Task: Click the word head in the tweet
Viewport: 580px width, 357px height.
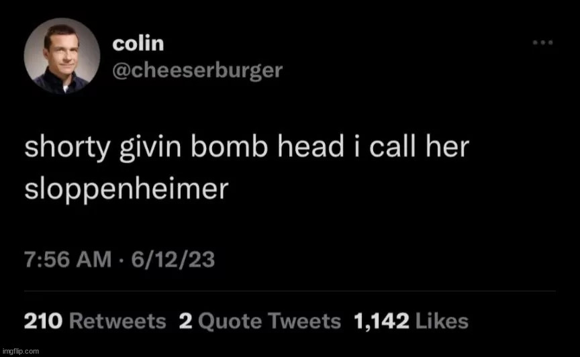Action: click(x=311, y=146)
